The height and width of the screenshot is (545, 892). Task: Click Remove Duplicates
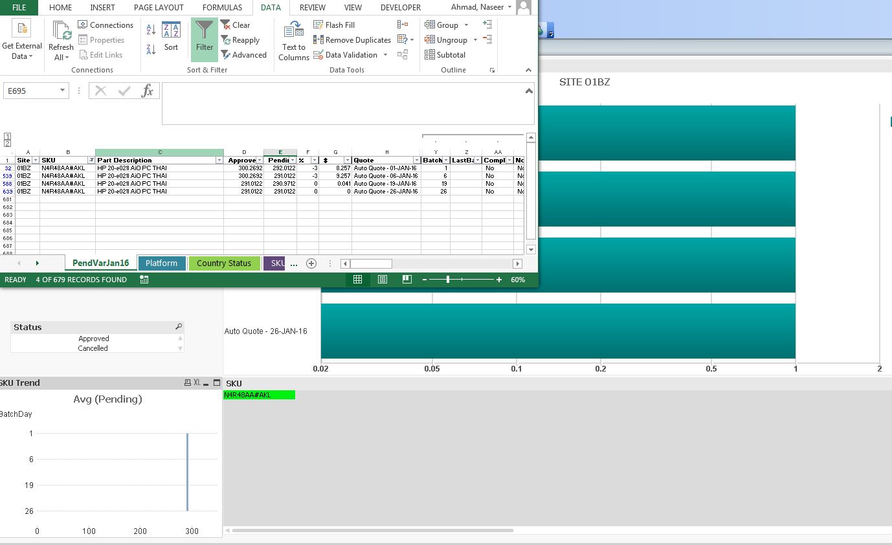click(x=352, y=40)
